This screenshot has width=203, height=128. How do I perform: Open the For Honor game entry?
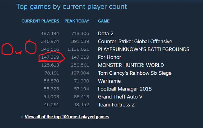coord(109,57)
